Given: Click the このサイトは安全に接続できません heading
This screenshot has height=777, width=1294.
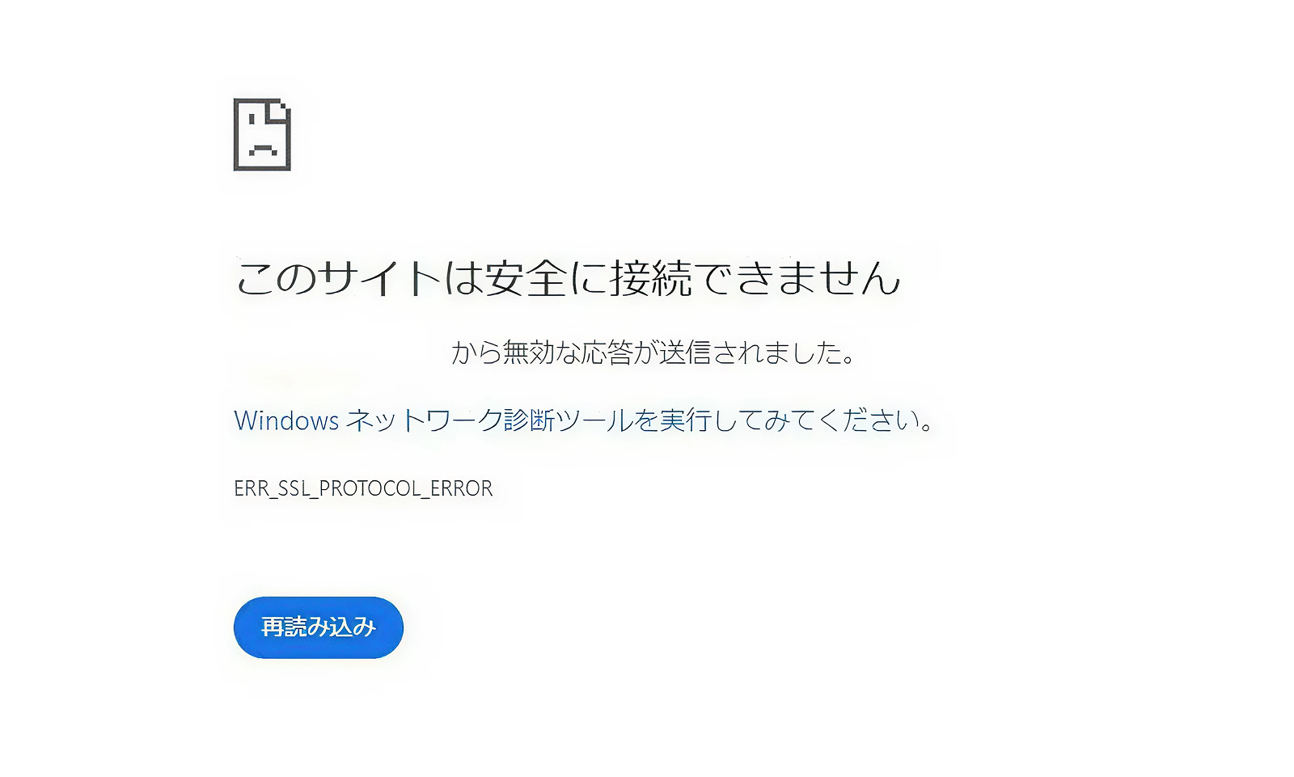Looking at the screenshot, I should pyautogui.click(x=568, y=278).
